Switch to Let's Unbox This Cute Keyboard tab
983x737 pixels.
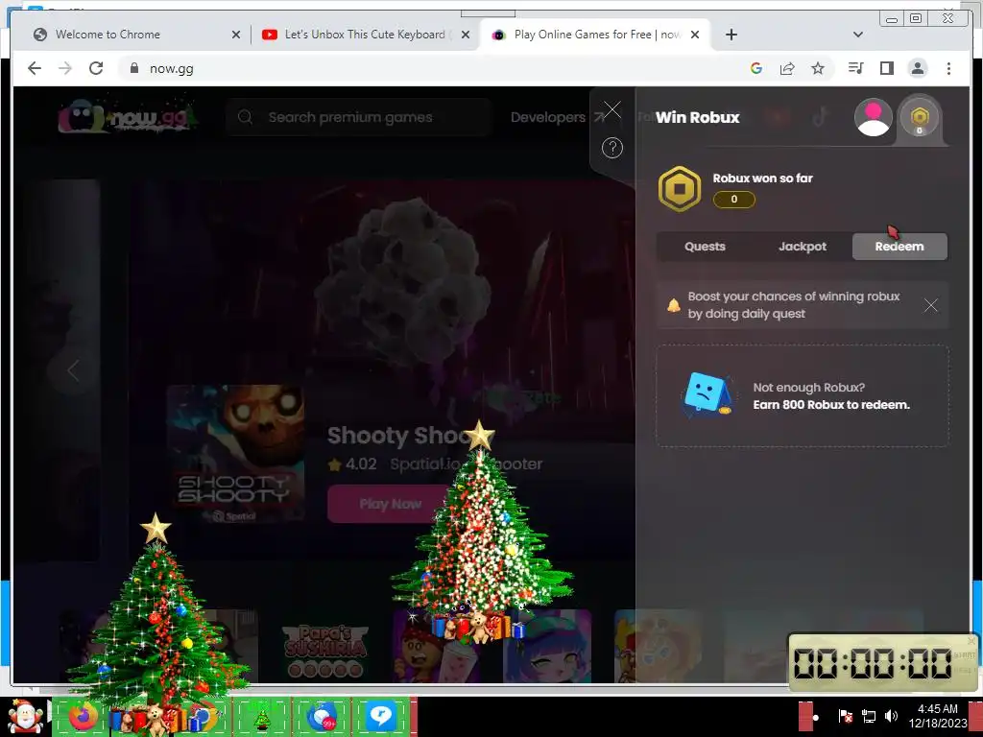365,35
